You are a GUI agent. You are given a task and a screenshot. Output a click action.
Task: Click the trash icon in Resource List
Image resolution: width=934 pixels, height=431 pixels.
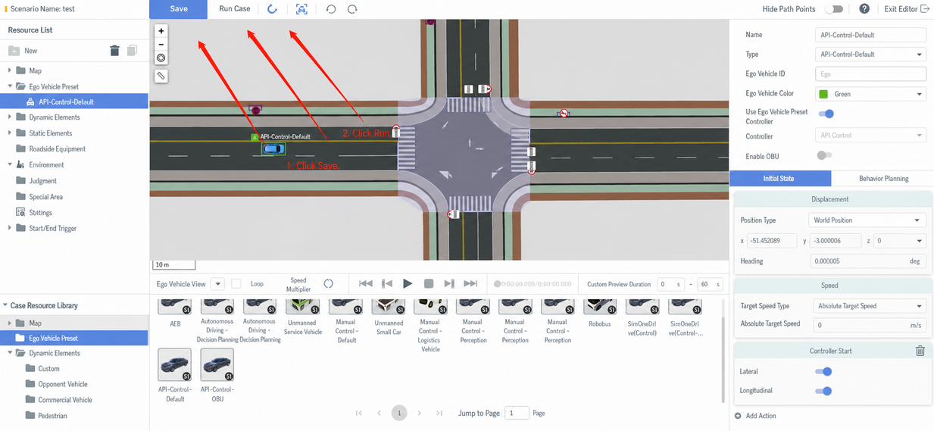(x=114, y=51)
